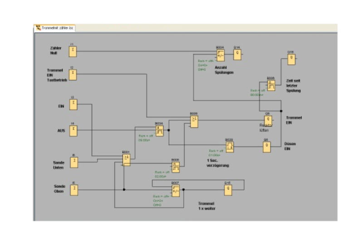Select counter block B007 near Trommel 1 x weiter
This screenshot has height=248, width=363.
click(176, 190)
